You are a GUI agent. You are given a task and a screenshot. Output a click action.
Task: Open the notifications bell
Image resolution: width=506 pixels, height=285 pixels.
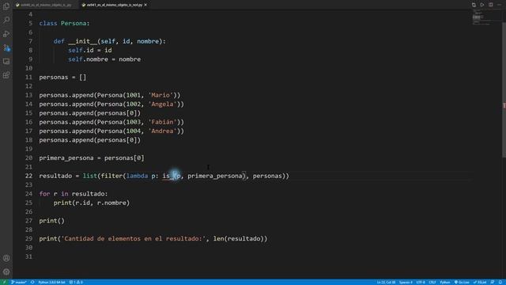point(500,283)
